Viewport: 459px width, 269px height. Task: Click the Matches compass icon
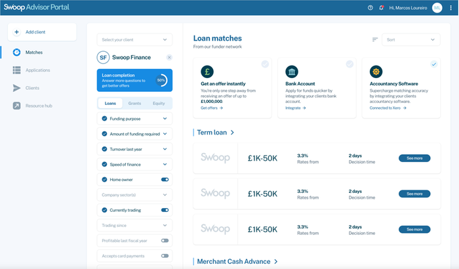16,52
